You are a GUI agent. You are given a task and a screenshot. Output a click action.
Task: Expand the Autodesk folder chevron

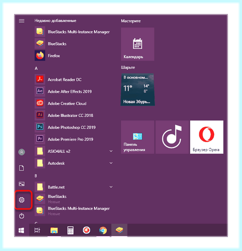point(111,163)
